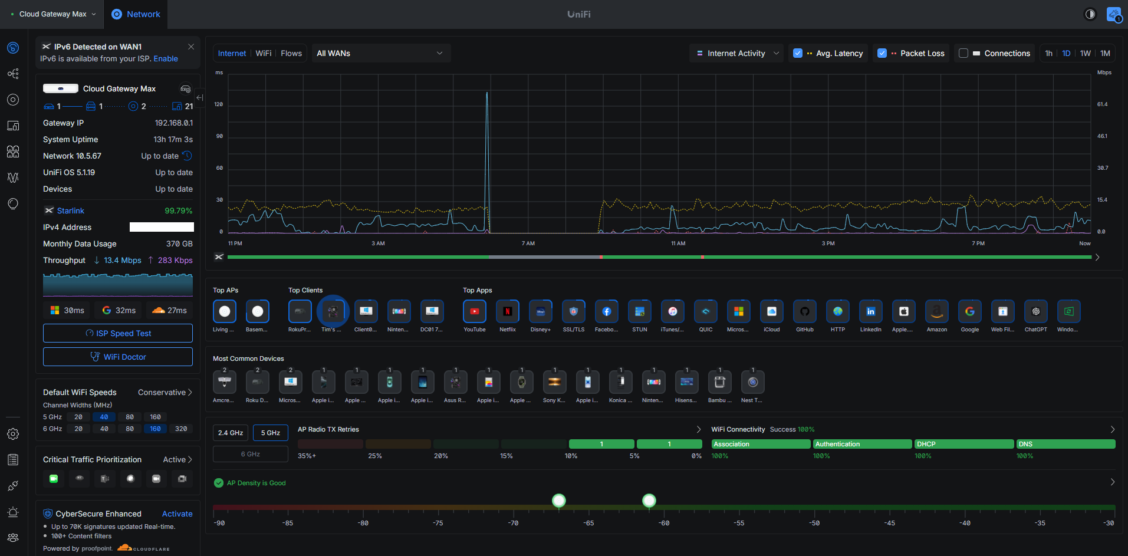Click the Amazon app icon

click(937, 311)
